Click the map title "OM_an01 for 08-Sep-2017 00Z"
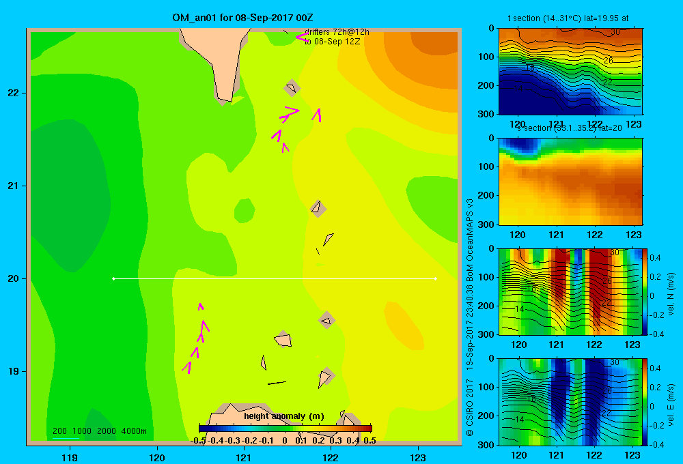 pos(242,18)
